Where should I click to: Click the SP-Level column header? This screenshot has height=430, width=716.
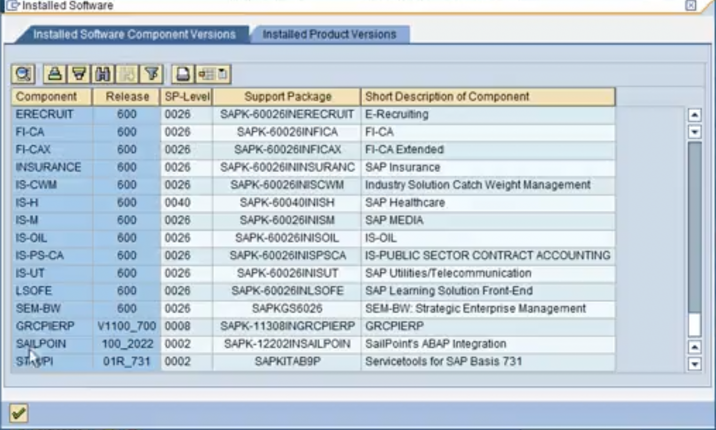187,96
